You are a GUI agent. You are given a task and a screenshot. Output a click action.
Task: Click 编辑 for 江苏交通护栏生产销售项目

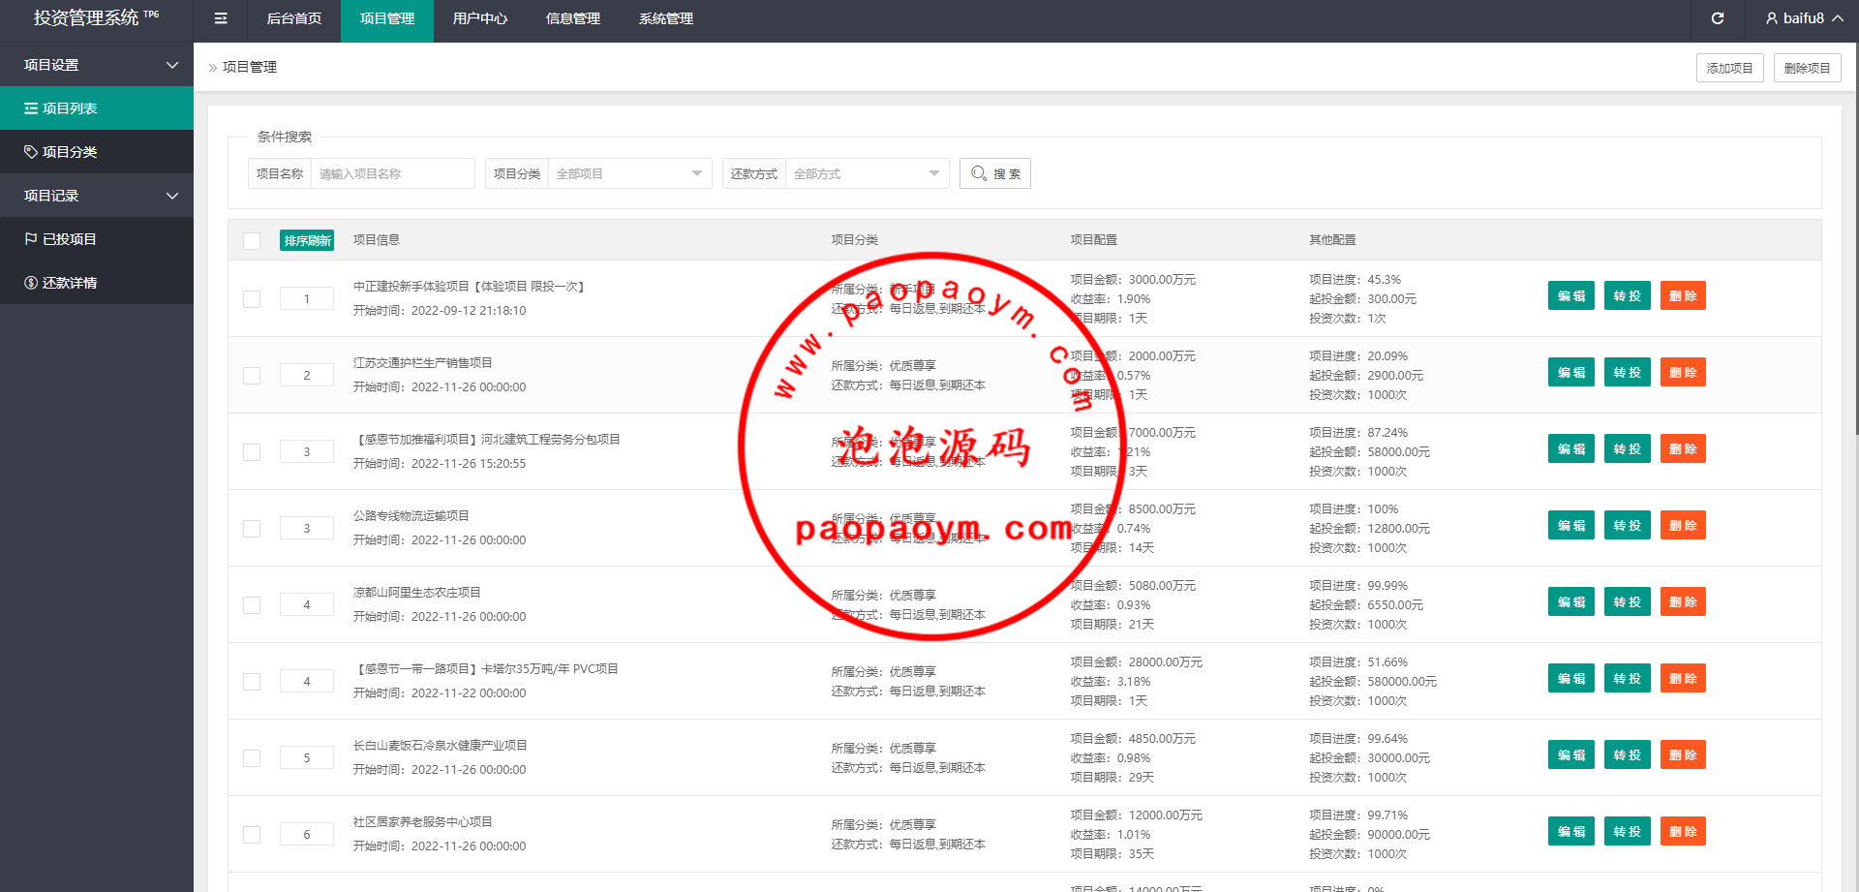click(1571, 372)
